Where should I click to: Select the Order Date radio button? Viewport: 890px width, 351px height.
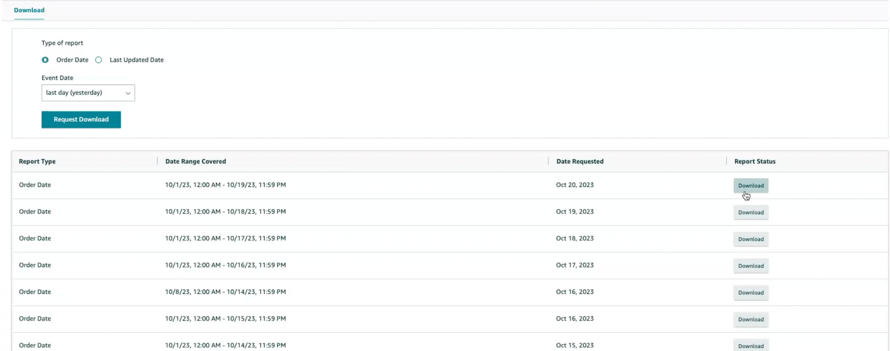(x=45, y=60)
